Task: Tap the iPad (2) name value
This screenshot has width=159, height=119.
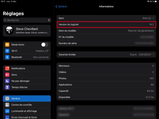Action: click(146, 18)
